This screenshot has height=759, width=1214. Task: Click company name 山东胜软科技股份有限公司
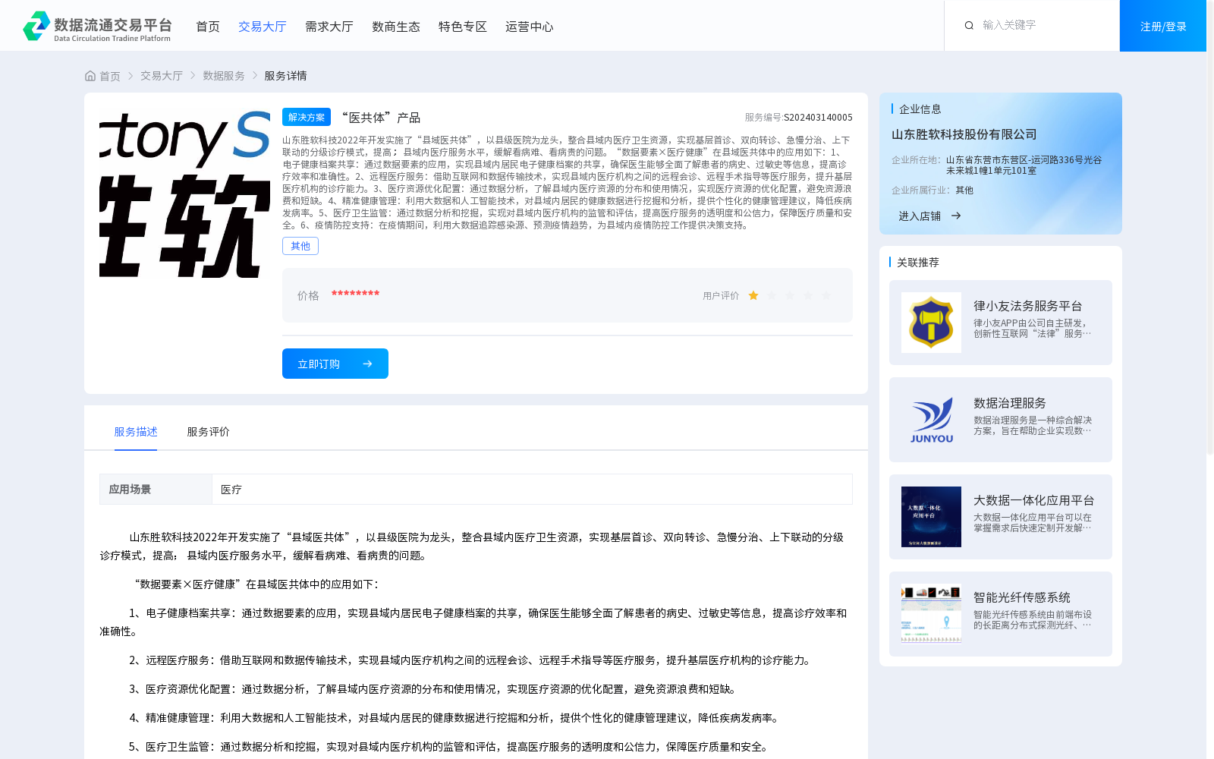coord(964,134)
